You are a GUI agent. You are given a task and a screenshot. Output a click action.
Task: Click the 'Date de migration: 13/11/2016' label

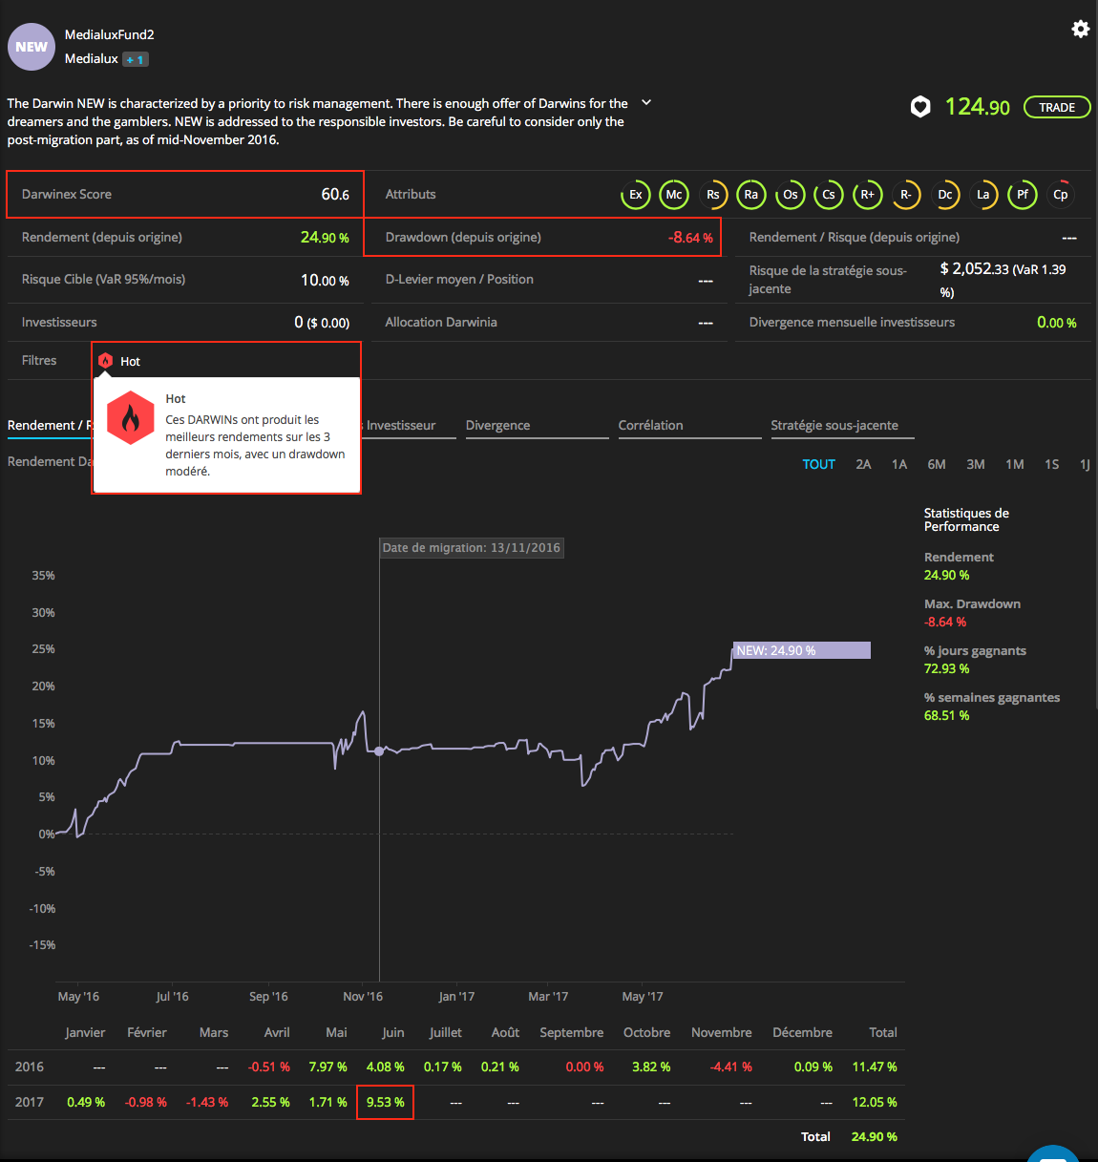click(472, 548)
